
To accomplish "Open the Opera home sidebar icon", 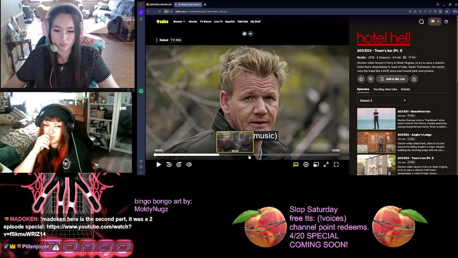I will click(x=141, y=12).
